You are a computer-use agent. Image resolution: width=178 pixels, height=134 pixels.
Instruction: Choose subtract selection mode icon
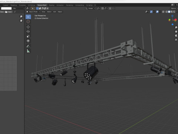point(42,9)
